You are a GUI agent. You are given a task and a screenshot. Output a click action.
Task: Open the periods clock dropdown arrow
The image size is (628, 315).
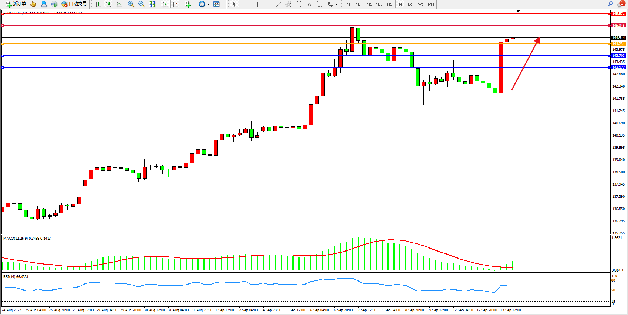208,4
